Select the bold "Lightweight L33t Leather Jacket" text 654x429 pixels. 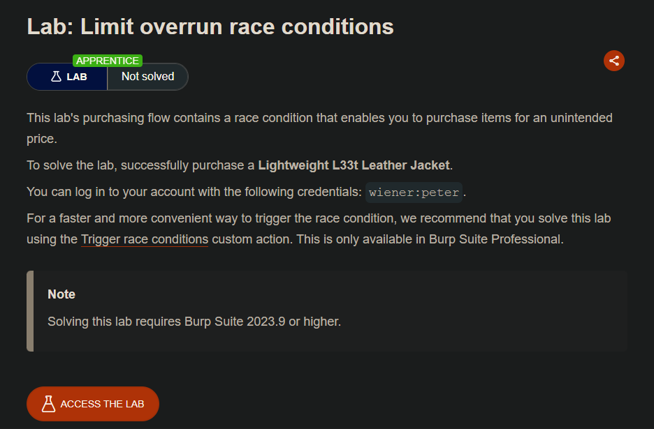tap(354, 165)
